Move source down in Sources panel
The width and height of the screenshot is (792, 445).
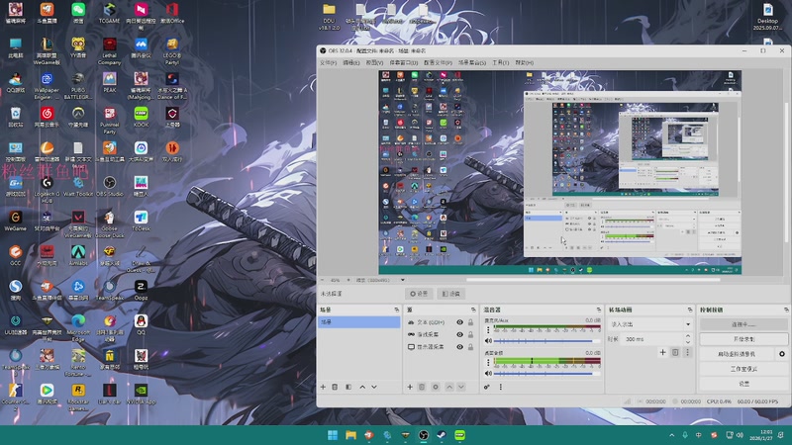pyautogui.click(x=461, y=387)
